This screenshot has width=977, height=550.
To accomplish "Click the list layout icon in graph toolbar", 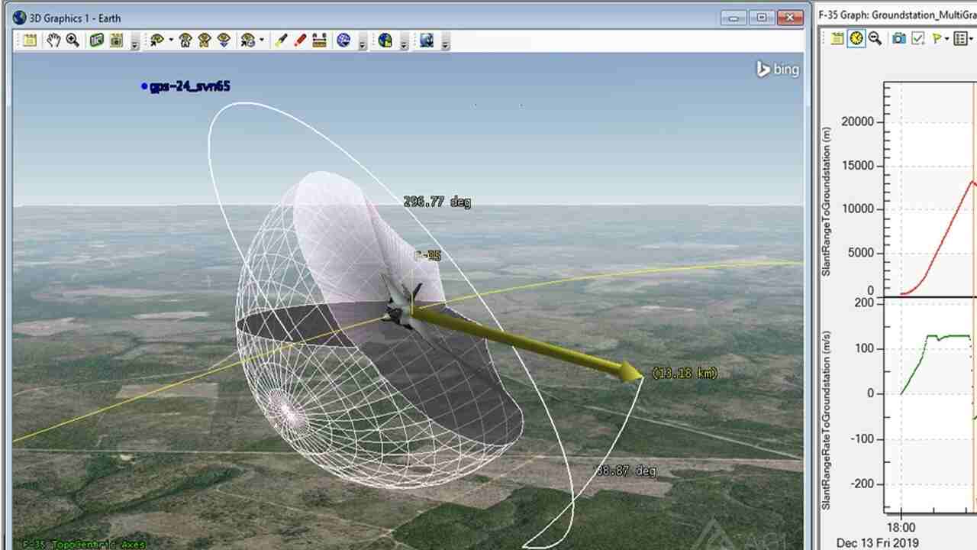I will point(960,38).
